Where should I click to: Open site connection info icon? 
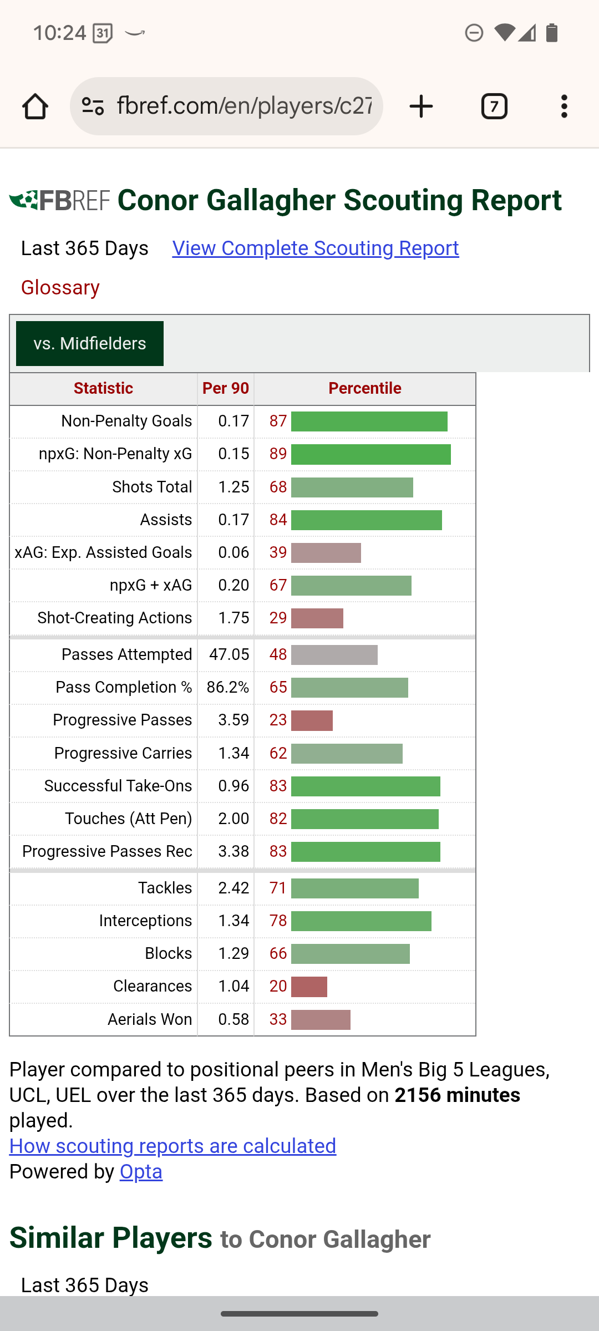pos(93,106)
